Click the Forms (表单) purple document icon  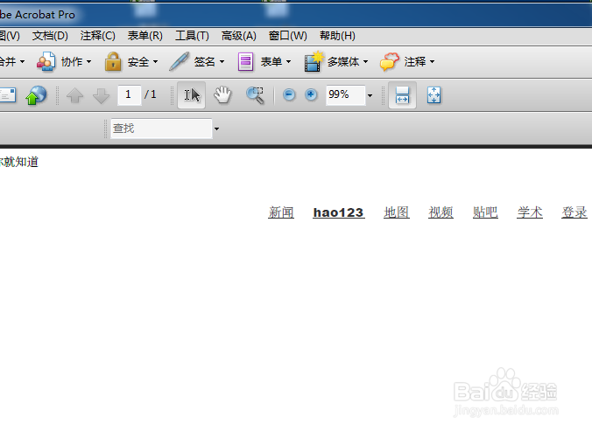point(245,61)
